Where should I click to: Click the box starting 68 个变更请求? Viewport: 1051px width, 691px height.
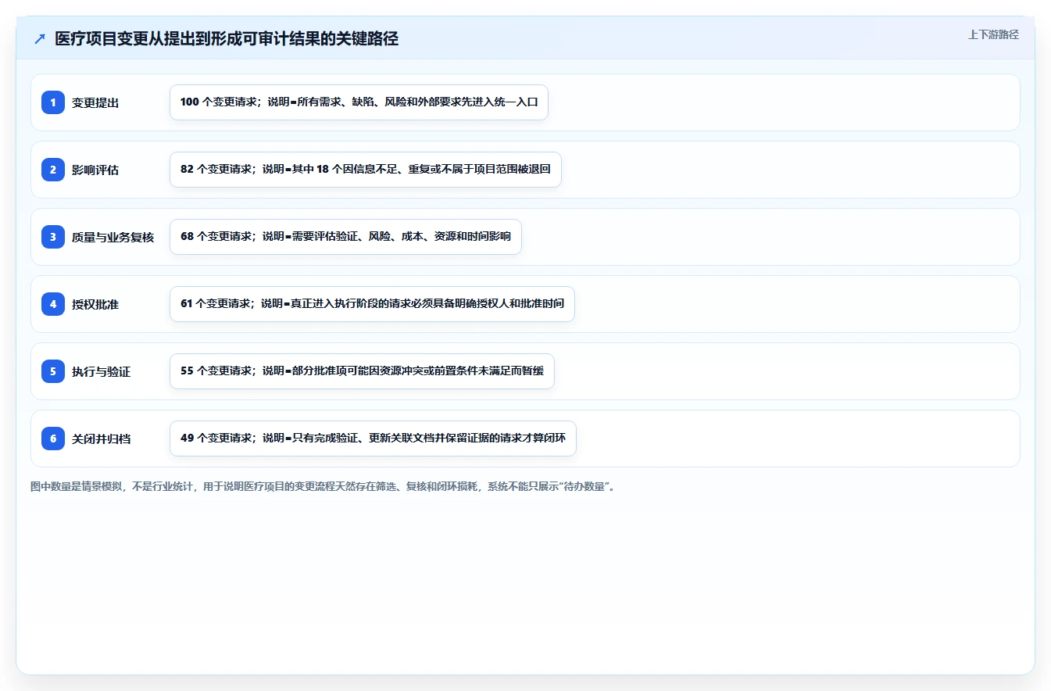point(345,237)
